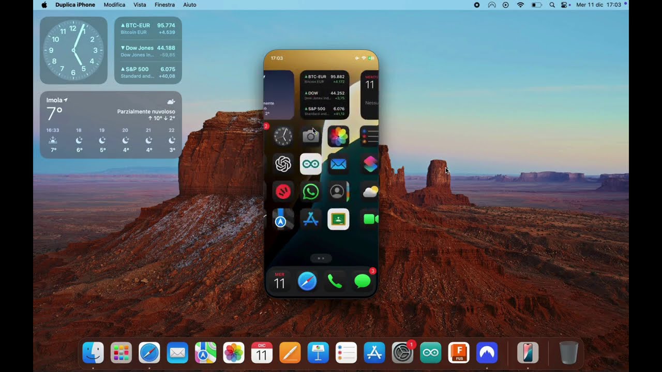Screen dimensions: 662x372
Task: Open App Store on the iPhone home screen
Action: (x=310, y=219)
